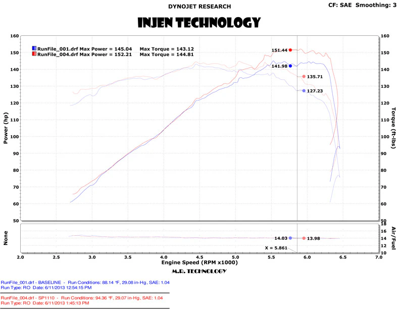Click the Max Torque = 144.81 value
The width and height of the screenshot is (404, 311).
167,55
